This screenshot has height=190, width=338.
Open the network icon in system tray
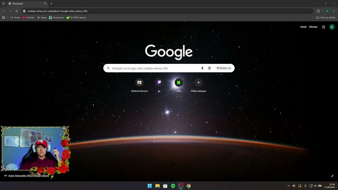tap(311, 186)
